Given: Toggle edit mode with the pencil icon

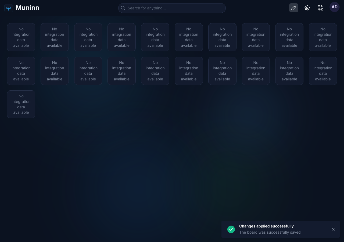Looking at the screenshot, I should click(294, 8).
